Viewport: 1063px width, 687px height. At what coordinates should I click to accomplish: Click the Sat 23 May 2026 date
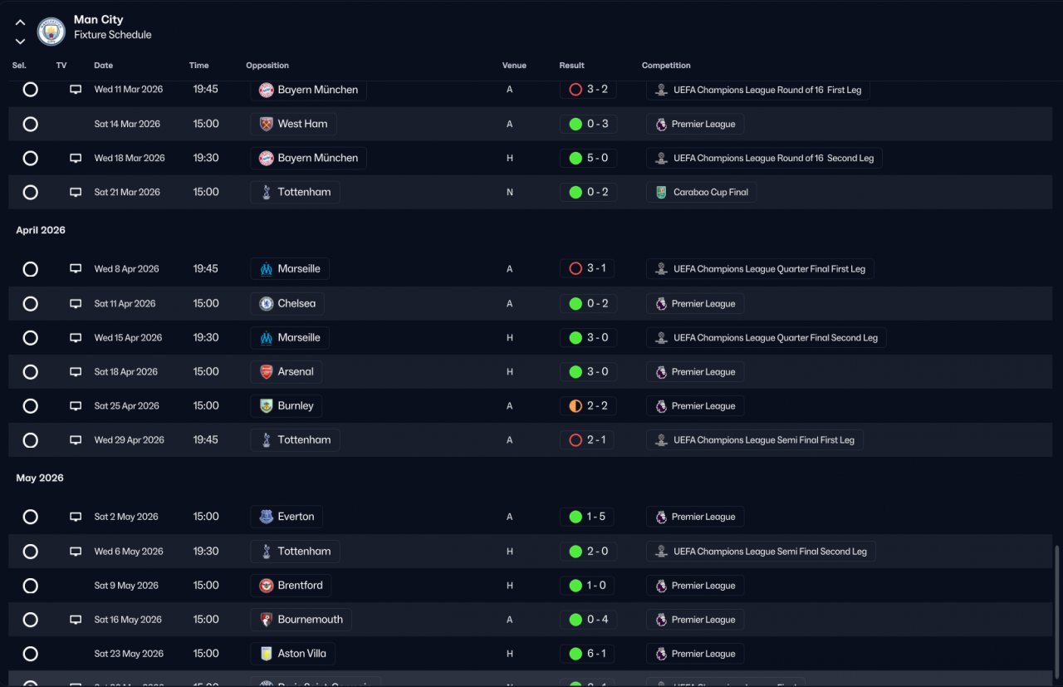pyautogui.click(x=129, y=654)
